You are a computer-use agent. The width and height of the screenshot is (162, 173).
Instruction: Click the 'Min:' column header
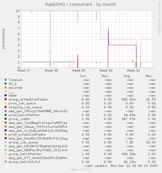105,76
